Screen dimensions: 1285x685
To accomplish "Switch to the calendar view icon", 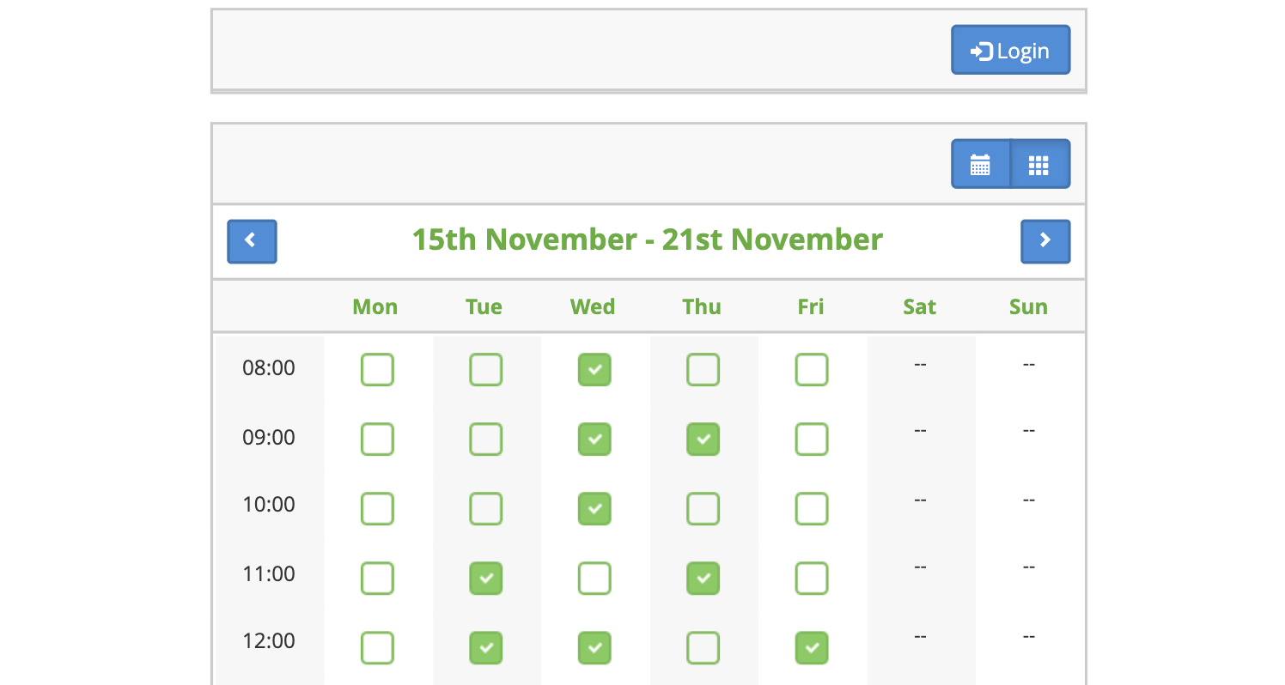I will 980,164.
